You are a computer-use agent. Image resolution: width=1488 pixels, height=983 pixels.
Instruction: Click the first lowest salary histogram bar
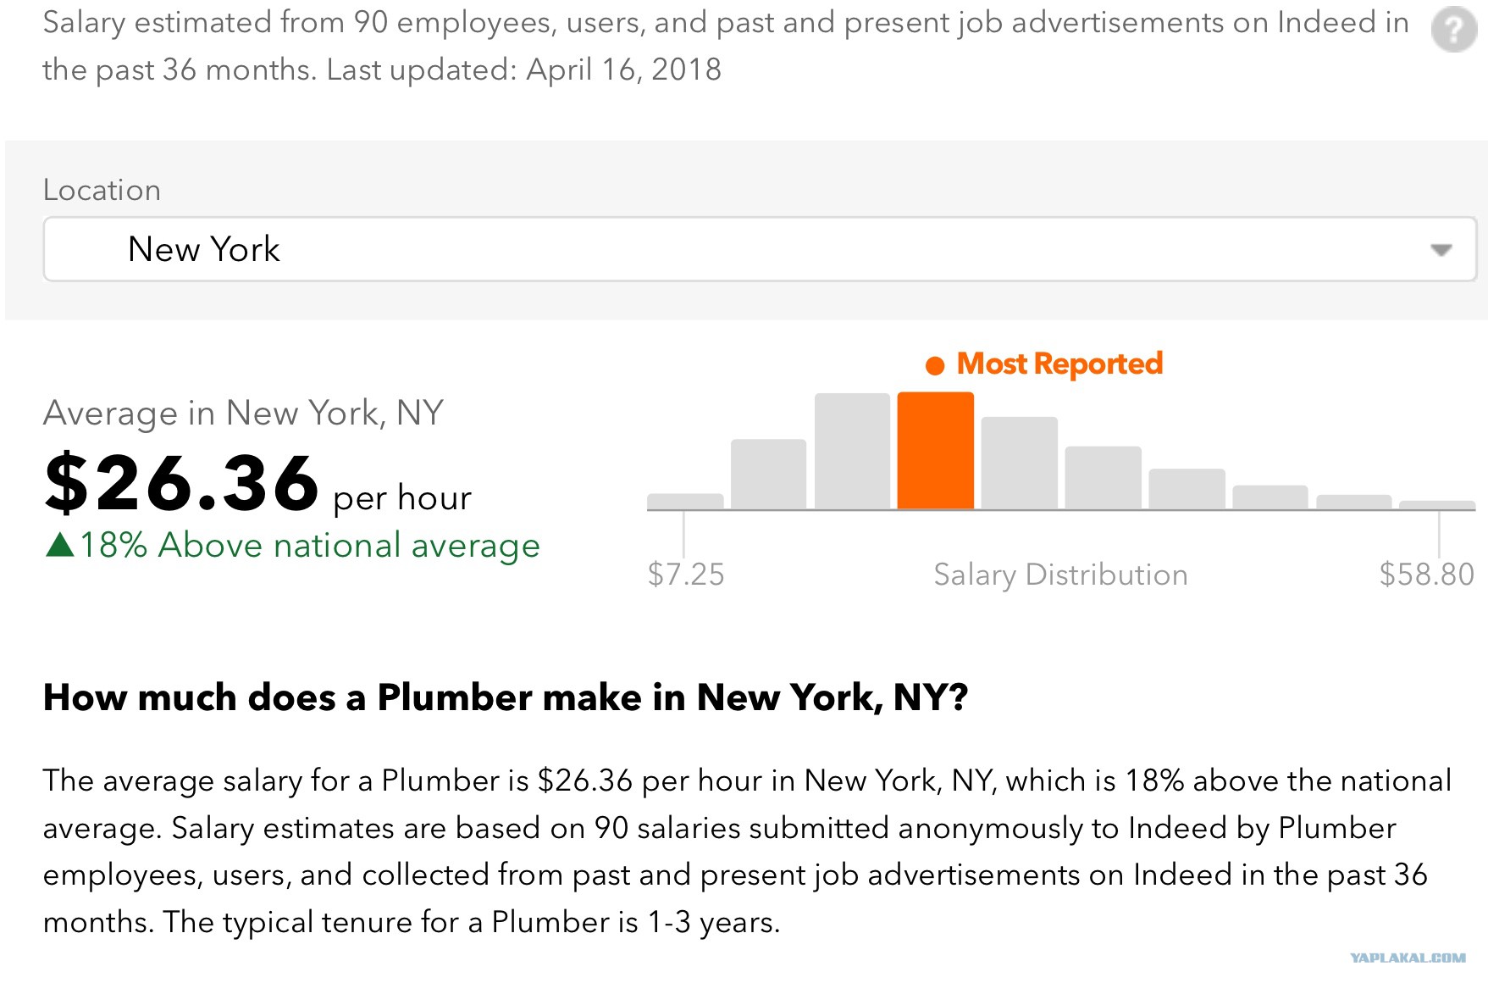685,502
